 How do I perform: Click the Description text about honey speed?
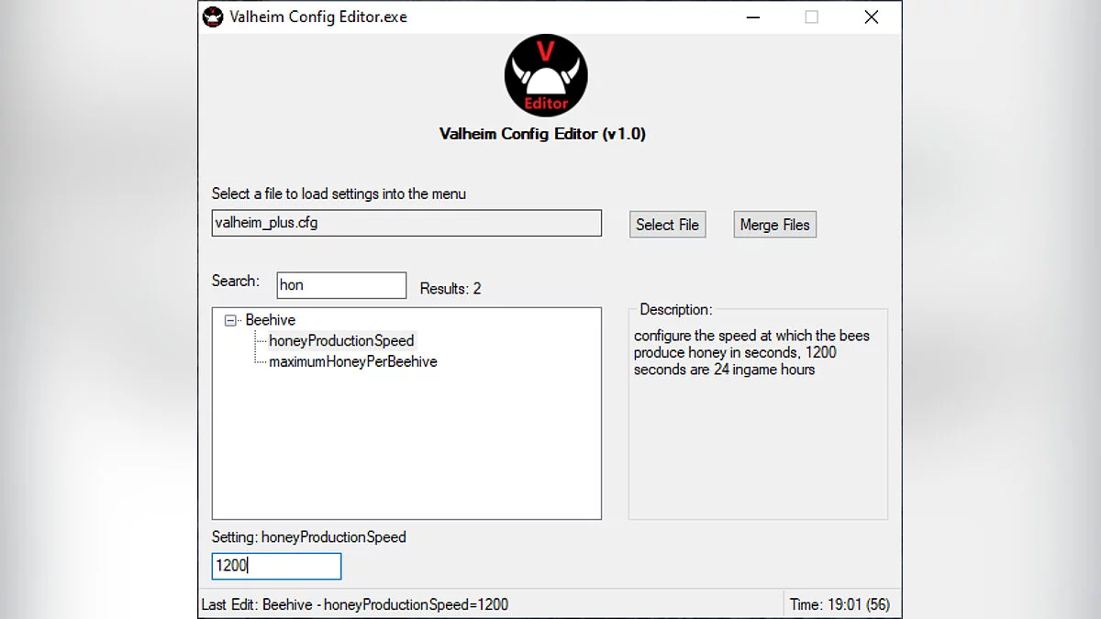[x=751, y=352]
